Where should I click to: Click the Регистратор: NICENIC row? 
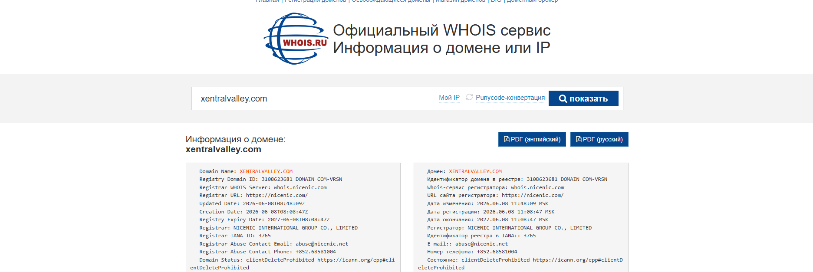coord(510,228)
